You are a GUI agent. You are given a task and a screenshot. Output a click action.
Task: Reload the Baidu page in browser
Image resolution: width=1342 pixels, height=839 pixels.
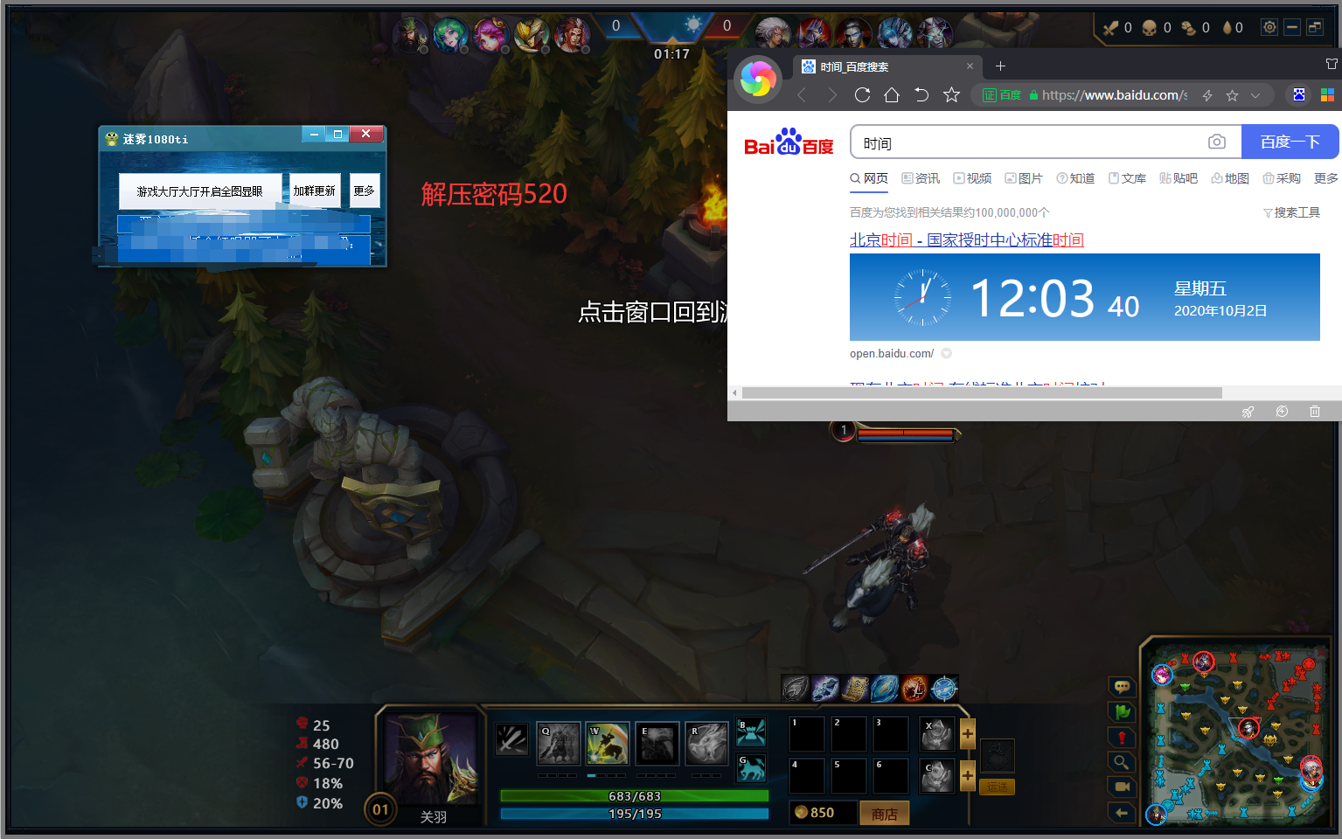pyautogui.click(x=862, y=95)
